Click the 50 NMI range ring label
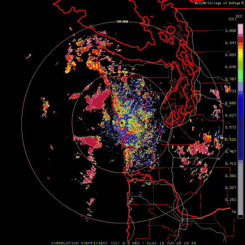This screenshot has width=245, height=245. point(122,72)
